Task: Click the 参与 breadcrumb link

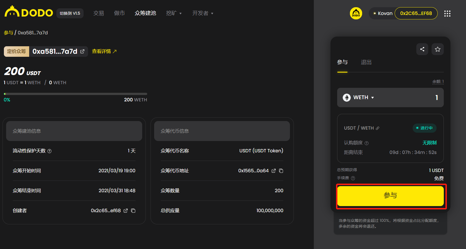Action: [x=8, y=33]
